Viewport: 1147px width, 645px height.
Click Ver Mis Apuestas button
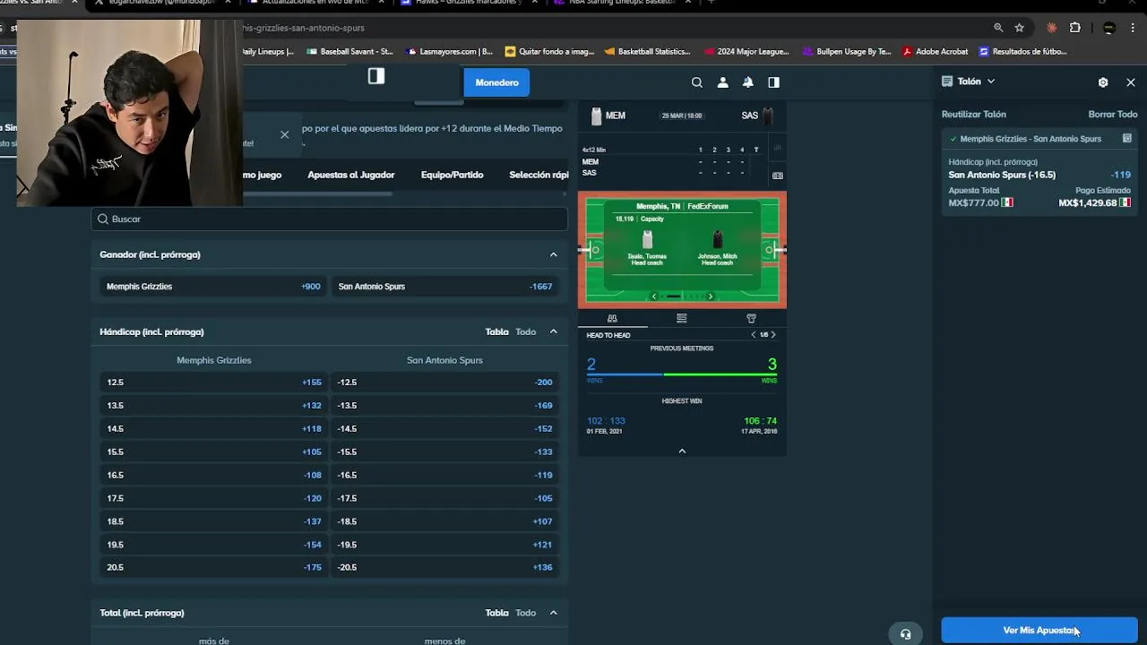1039,631
